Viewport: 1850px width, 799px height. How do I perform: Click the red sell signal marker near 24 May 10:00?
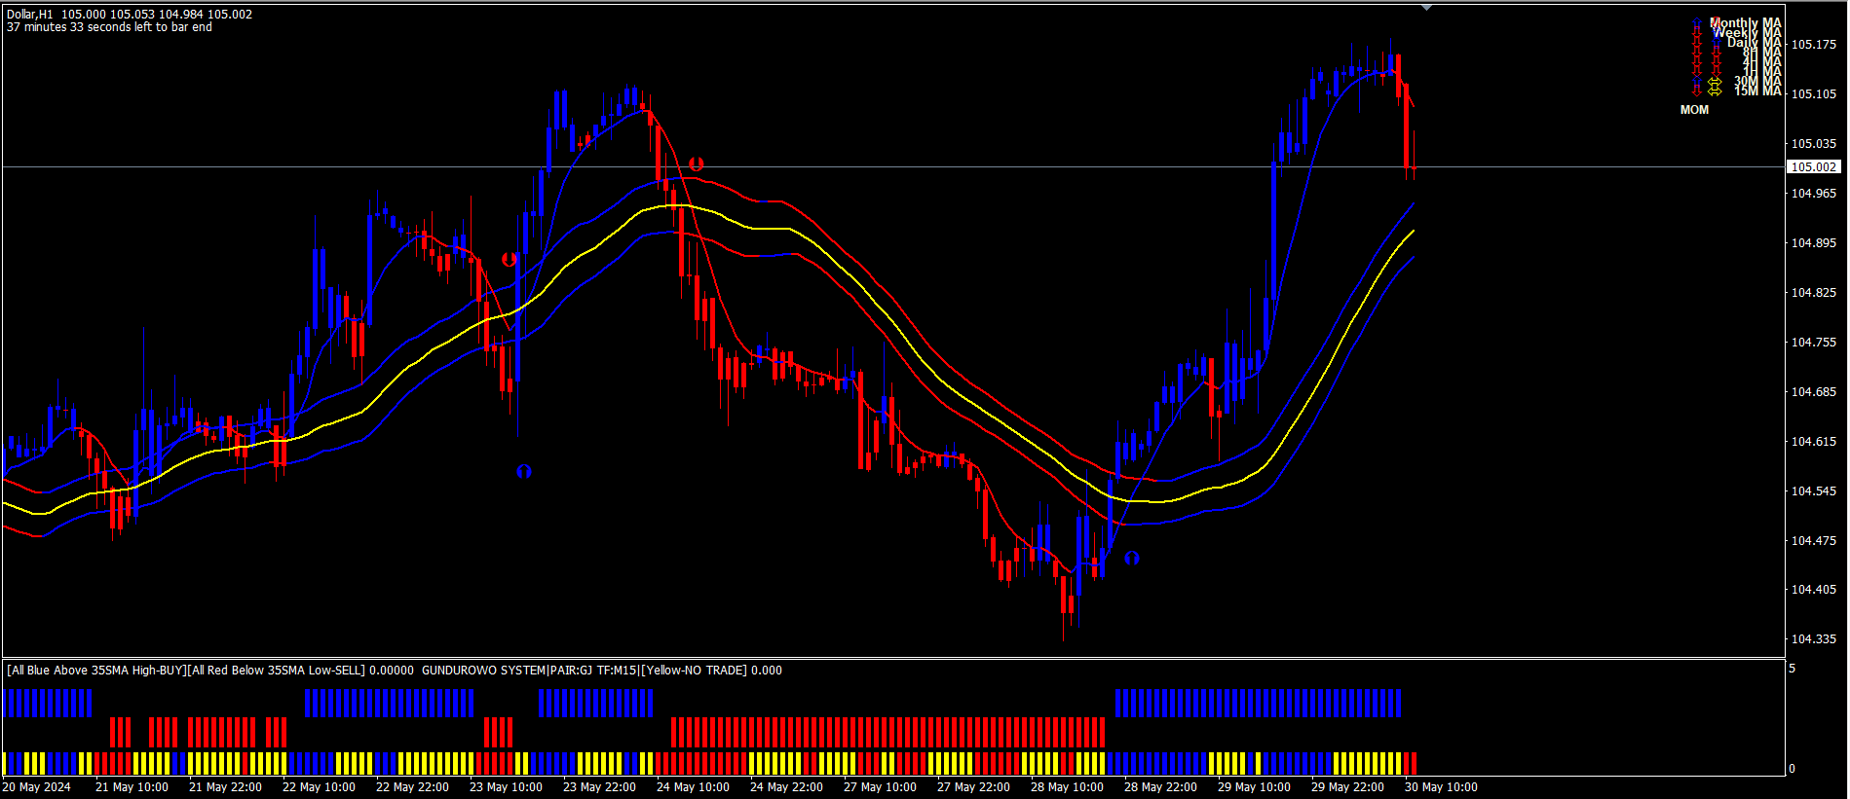(696, 164)
